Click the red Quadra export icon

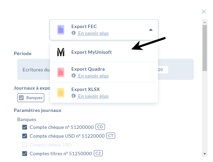tap(60, 72)
